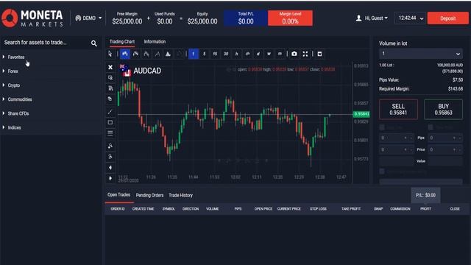
Task: Click the red Deposit button
Action: point(447,18)
